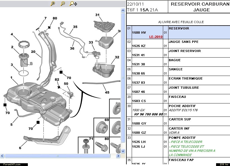Click the black X marker beside callout 80

[x=49, y=28]
